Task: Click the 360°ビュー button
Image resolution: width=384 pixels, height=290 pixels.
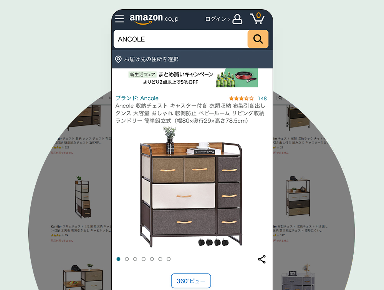Action: coord(191,281)
